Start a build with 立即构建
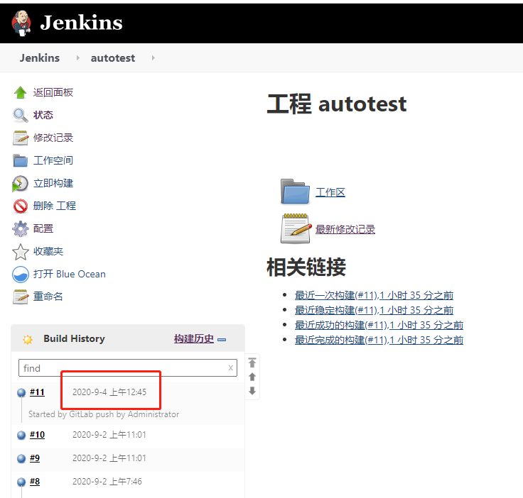The width and height of the screenshot is (523, 498). coord(53,183)
